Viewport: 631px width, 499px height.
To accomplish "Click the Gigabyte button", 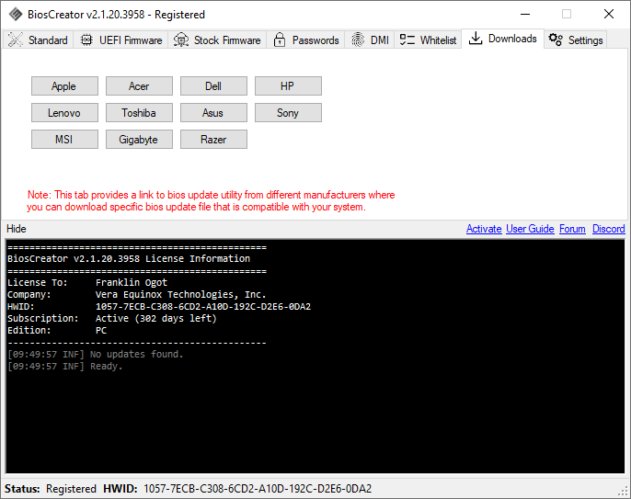I will tap(139, 139).
